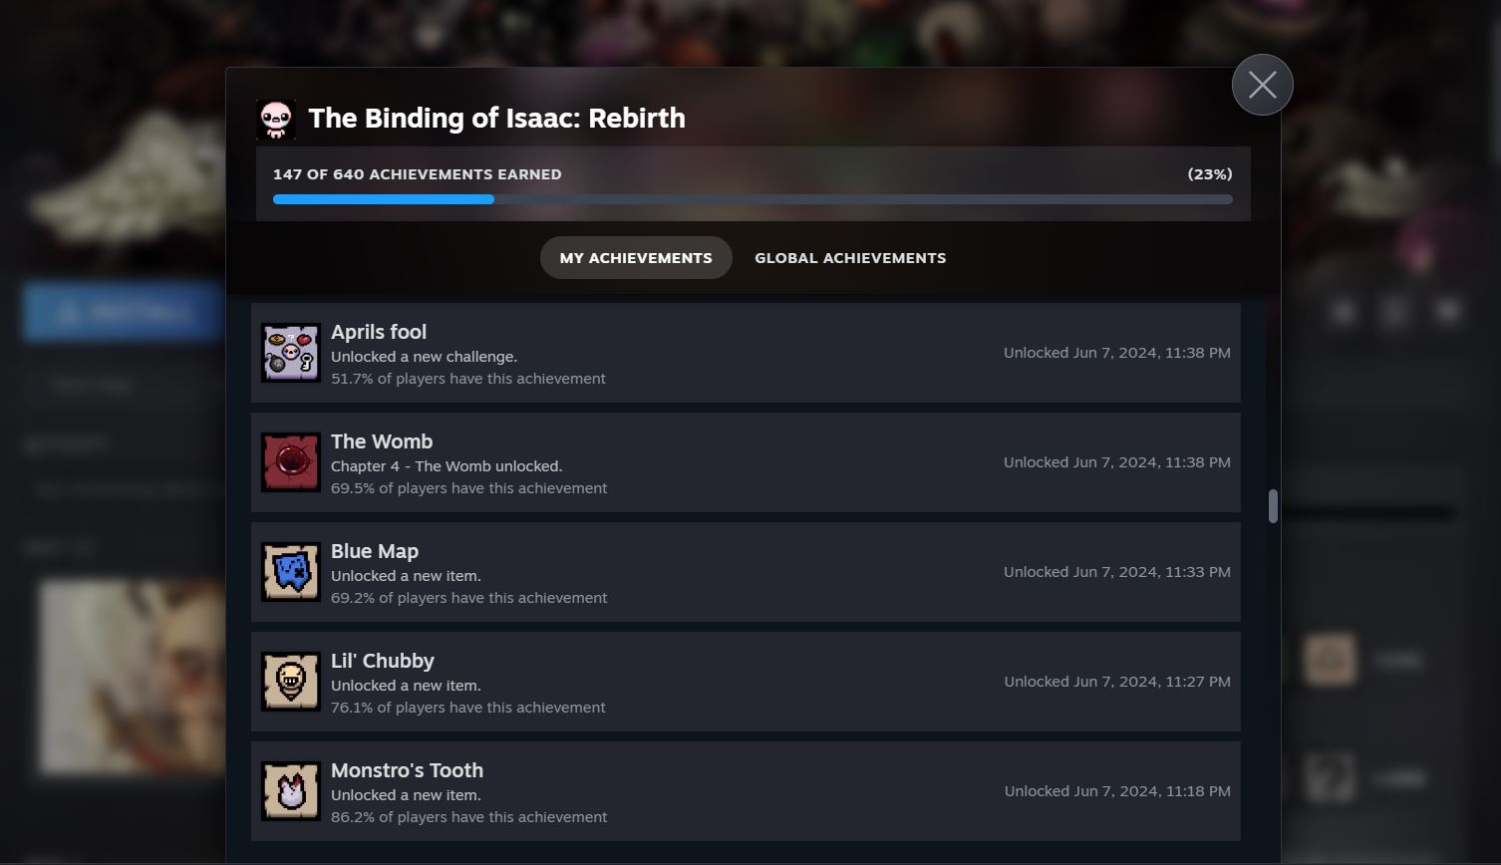Click The Womb title text
1501x865 pixels.
[382, 441]
